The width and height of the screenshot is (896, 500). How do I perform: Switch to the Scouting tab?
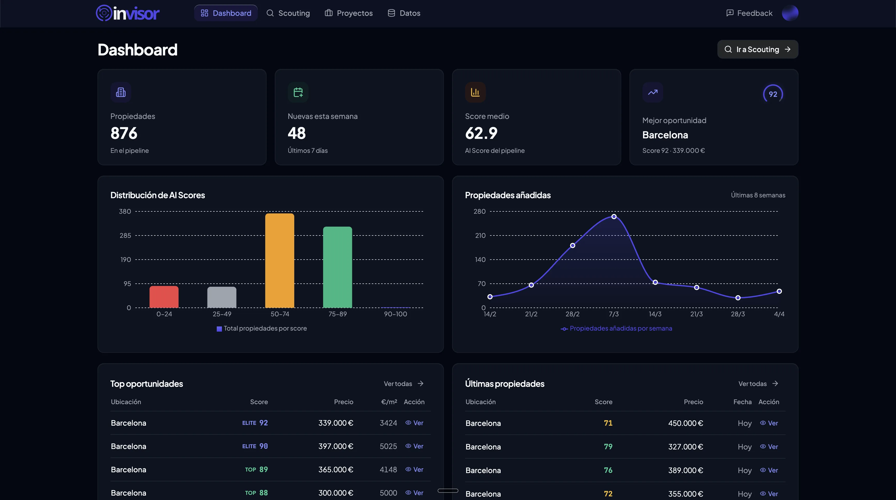click(x=288, y=13)
